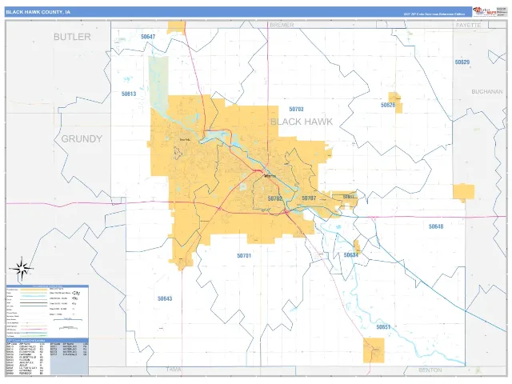Screen dimensions: 512x384
Task: Click the largest 'City' sample in the legend
Action: [76, 293]
